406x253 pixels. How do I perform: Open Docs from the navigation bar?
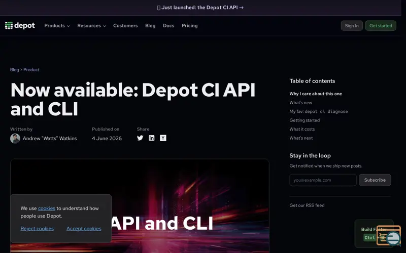click(168, 26)
